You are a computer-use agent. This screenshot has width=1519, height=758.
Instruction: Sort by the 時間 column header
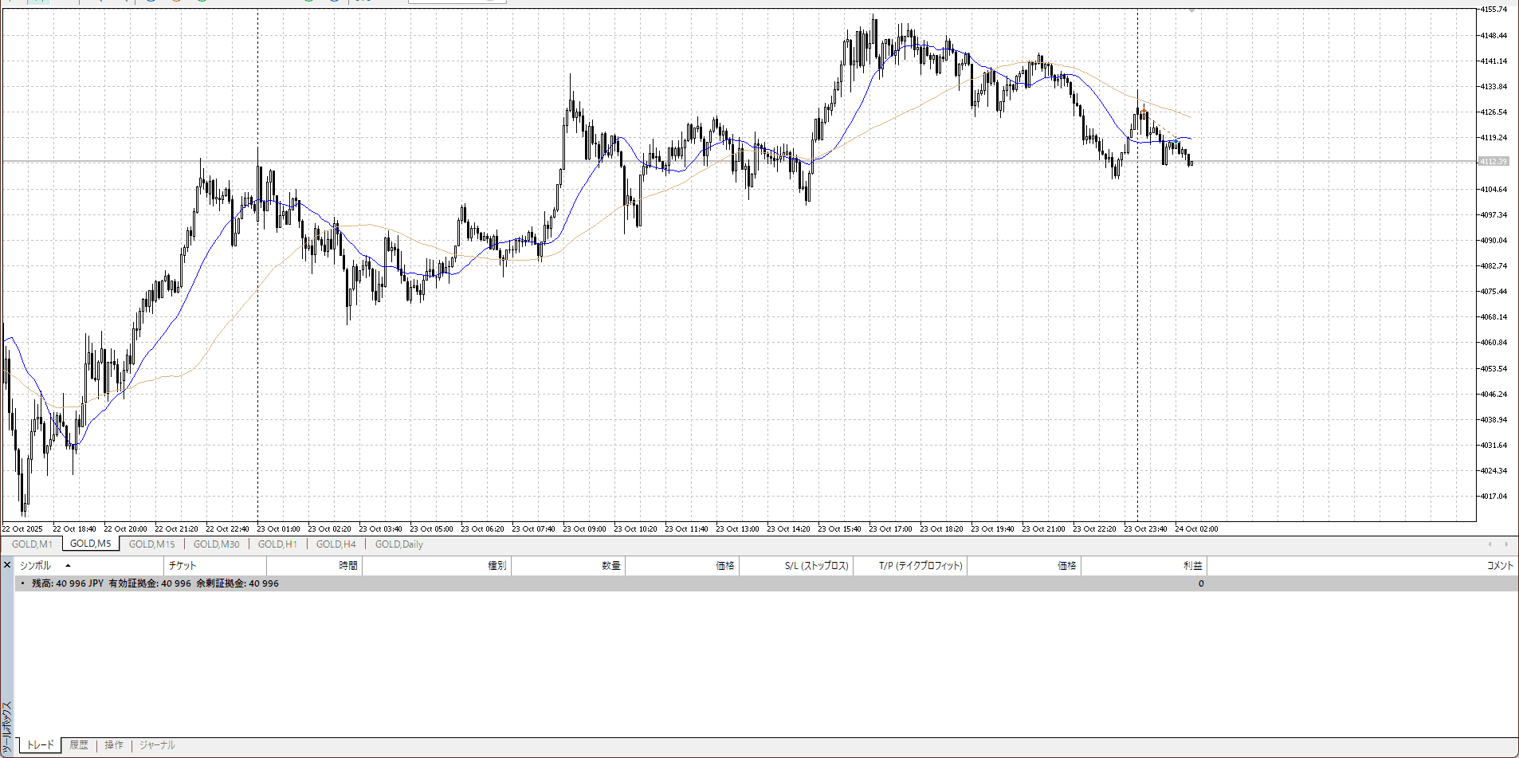pos(347,566)
